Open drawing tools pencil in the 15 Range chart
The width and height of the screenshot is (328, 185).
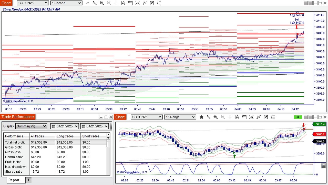209,117
